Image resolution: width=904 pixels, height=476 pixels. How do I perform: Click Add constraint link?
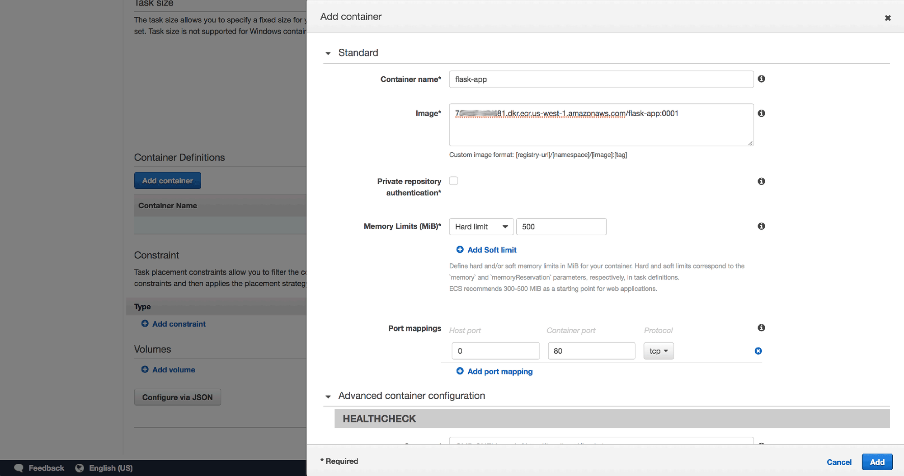point(179,324)
